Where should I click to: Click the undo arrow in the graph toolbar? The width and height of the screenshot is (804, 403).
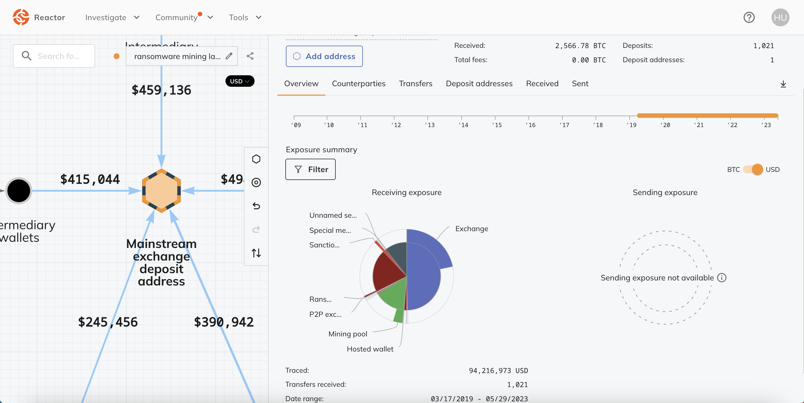pos(256,206)
